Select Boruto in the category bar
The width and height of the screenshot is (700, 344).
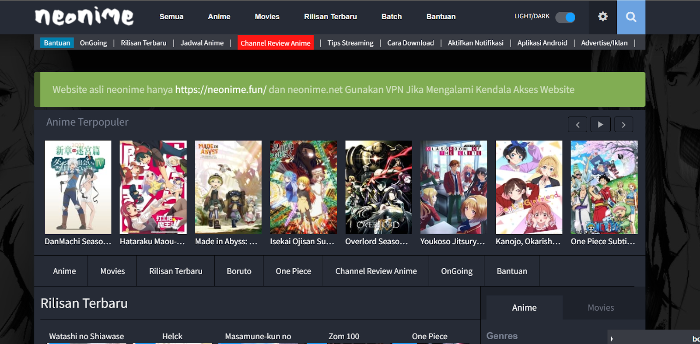(239, 271)
